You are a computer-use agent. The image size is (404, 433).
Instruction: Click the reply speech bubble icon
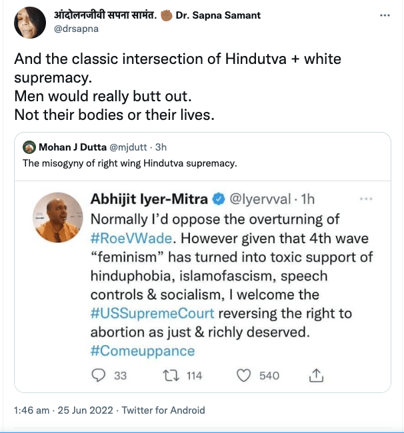[x=99, y=376]
